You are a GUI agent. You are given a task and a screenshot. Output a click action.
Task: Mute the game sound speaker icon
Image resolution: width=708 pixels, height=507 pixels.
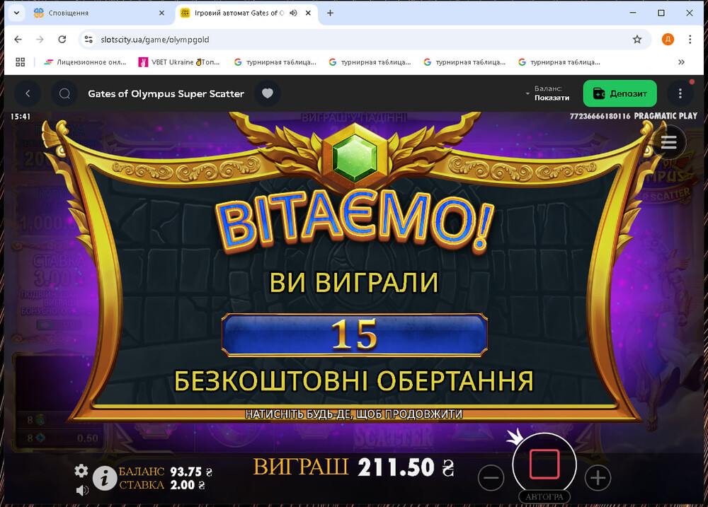click(x=81, y=490)
